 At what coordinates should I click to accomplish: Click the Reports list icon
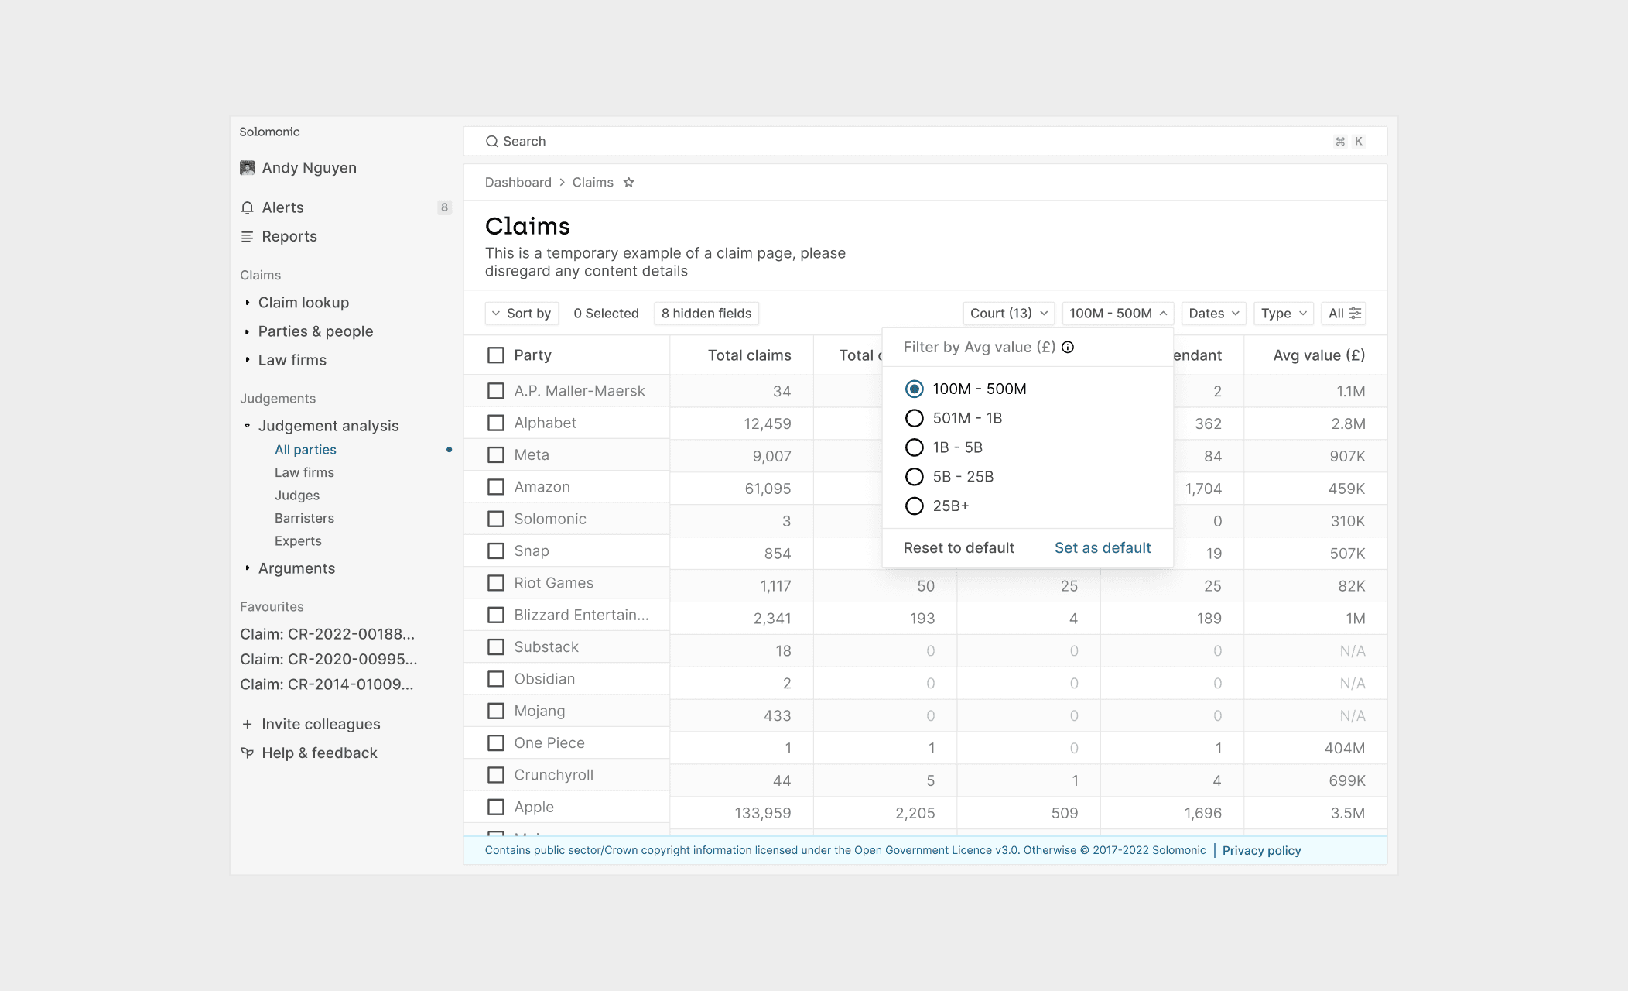pyautogui.click(x=248, y=237)
